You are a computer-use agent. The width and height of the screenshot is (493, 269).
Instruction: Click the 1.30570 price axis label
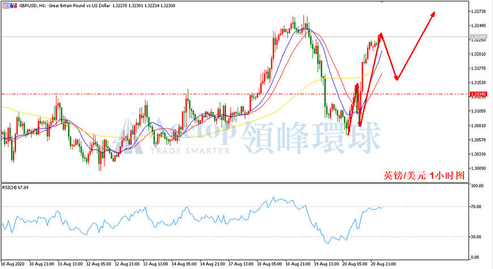point(478,139)
